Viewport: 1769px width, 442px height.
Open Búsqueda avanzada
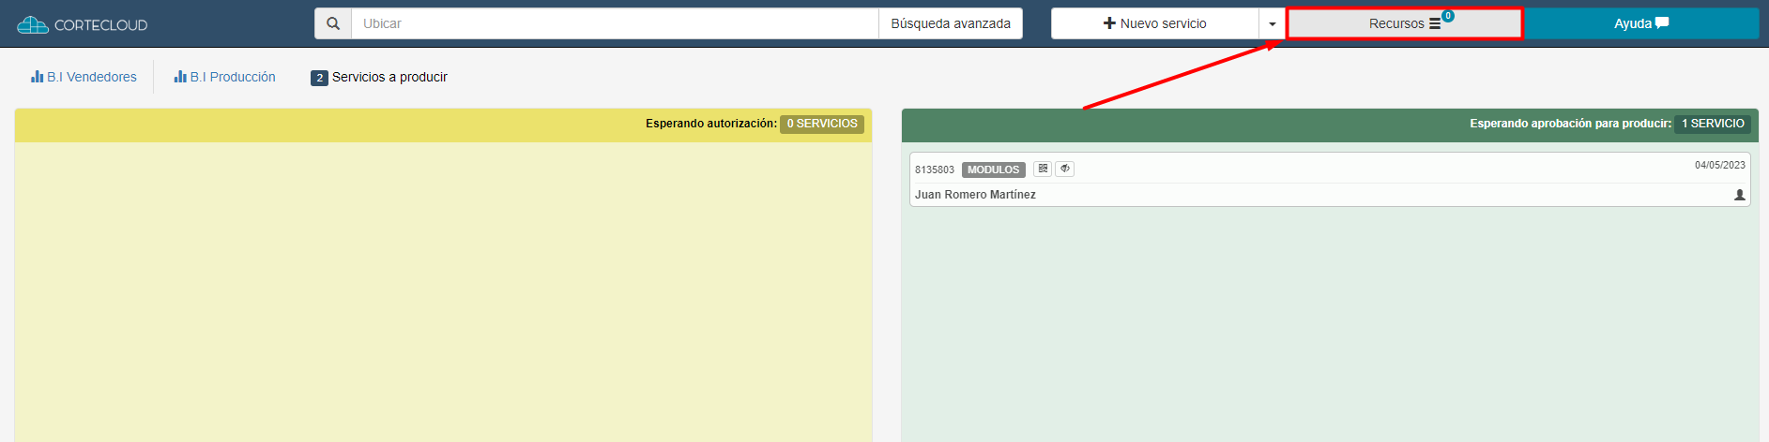tap(951, 23)
